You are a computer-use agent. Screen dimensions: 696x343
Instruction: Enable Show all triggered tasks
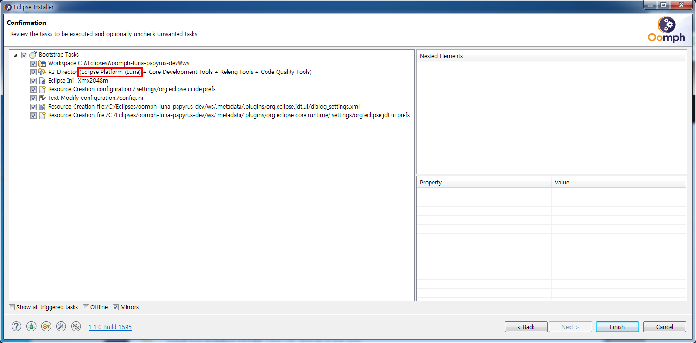[x=12, y=307]
